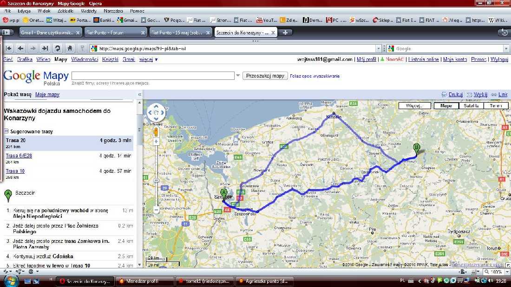Open the Widok menu
This screenshot has width=511, height=287.
pos(44,11)
